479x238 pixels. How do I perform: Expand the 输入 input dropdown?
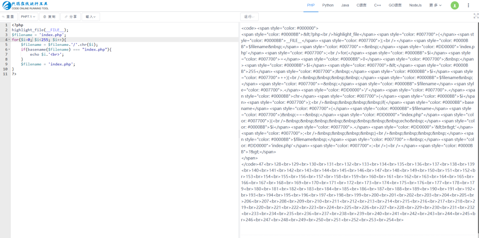pos(91,16)
